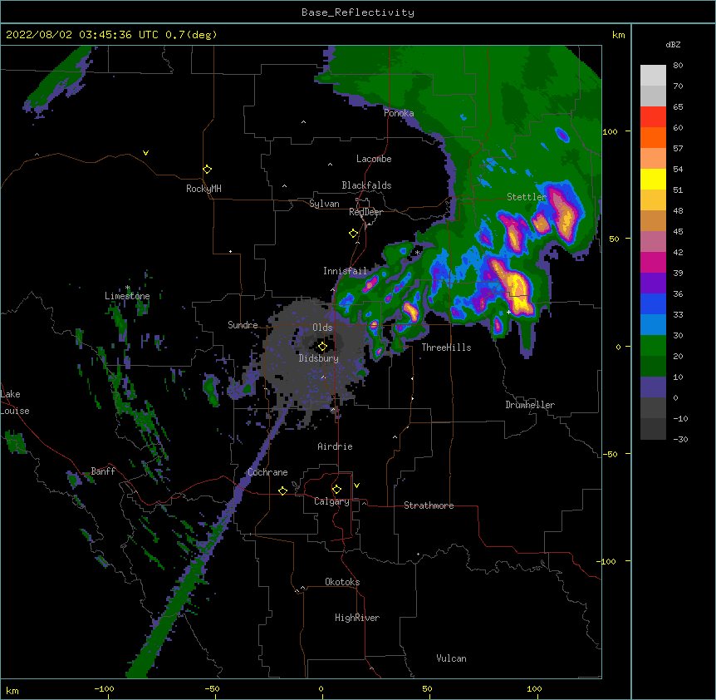Image resolution: width=716 pixels, height=700 pixels.
Task: Click the HighRiver town label
Action: [x=357, y=618]
